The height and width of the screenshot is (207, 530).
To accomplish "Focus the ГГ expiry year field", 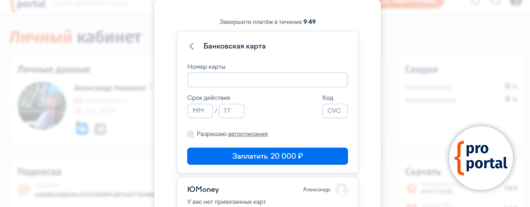I will [231, 111].
